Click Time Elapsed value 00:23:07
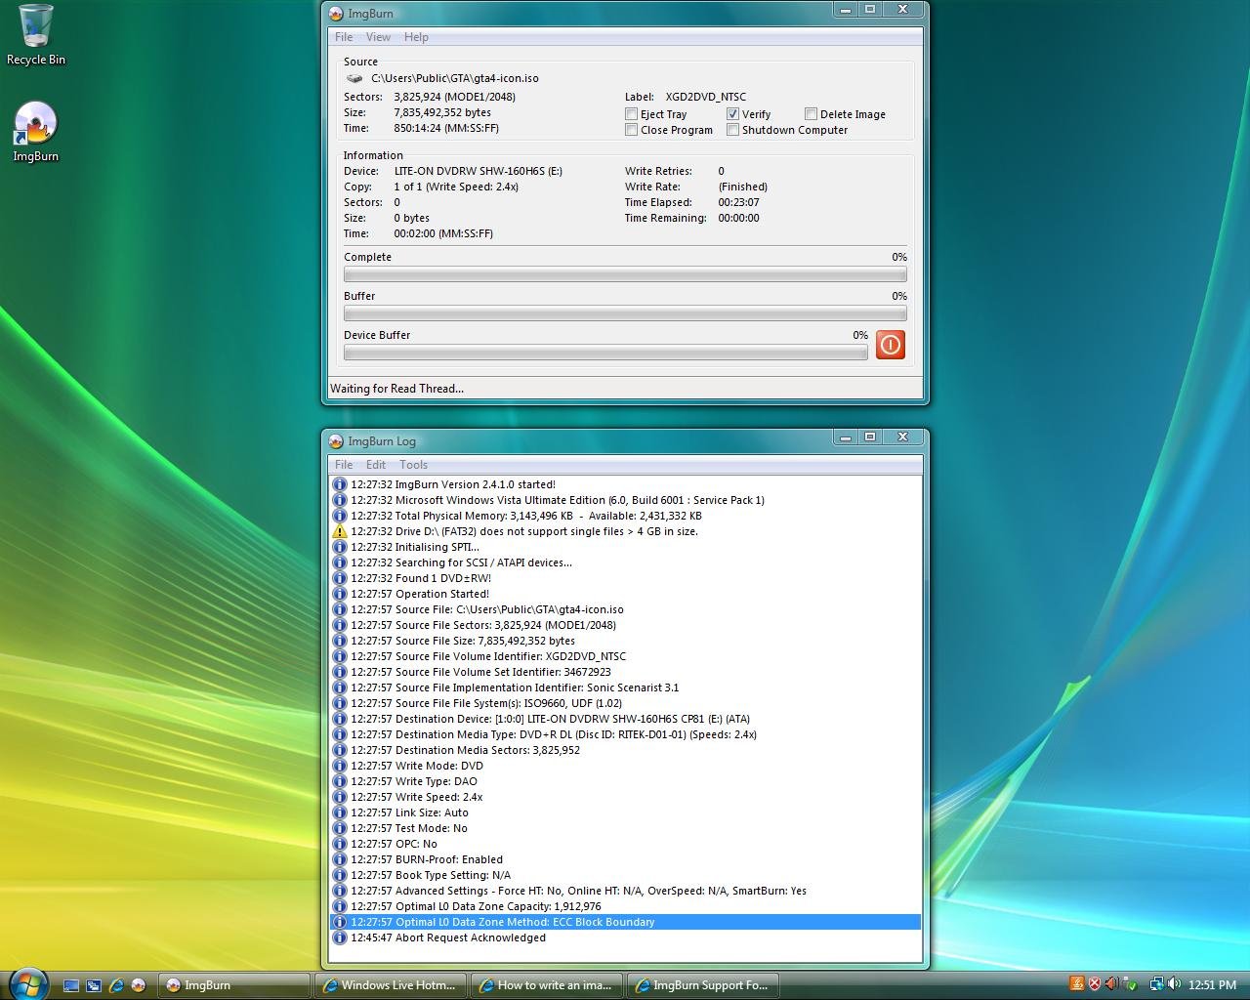1250x1000 pixels. click(738, 202)
